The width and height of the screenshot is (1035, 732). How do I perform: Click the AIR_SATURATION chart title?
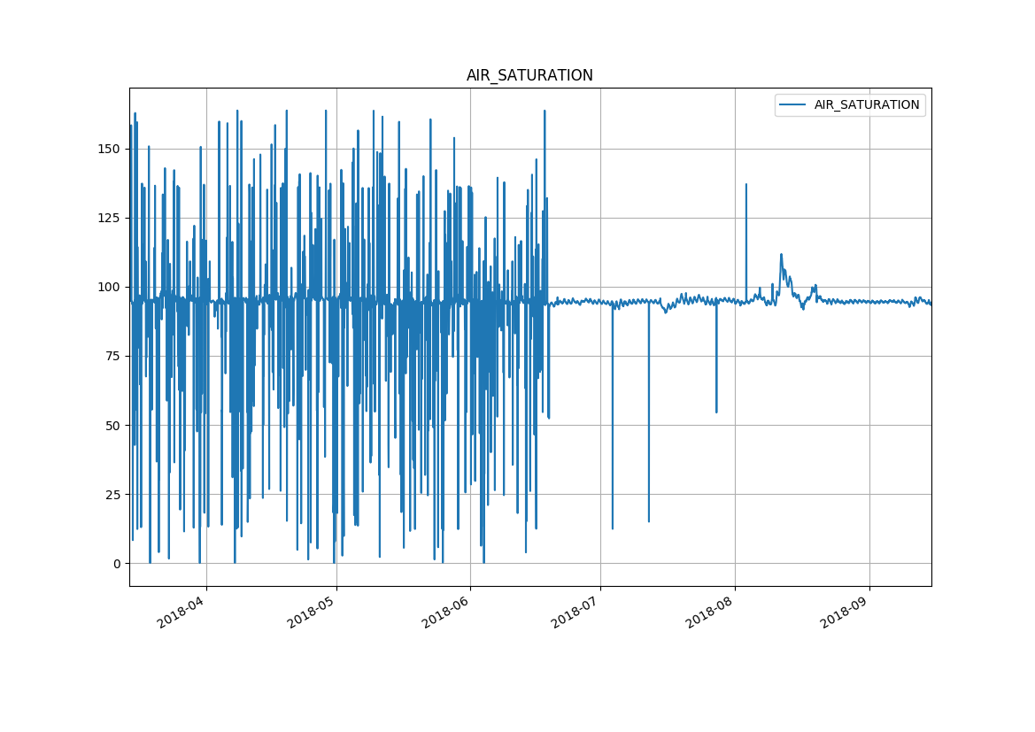click(x=529, y=75)
